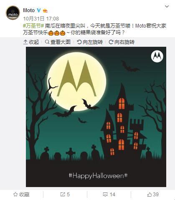Rotate the image left with 向左旋转

point(90,42)
